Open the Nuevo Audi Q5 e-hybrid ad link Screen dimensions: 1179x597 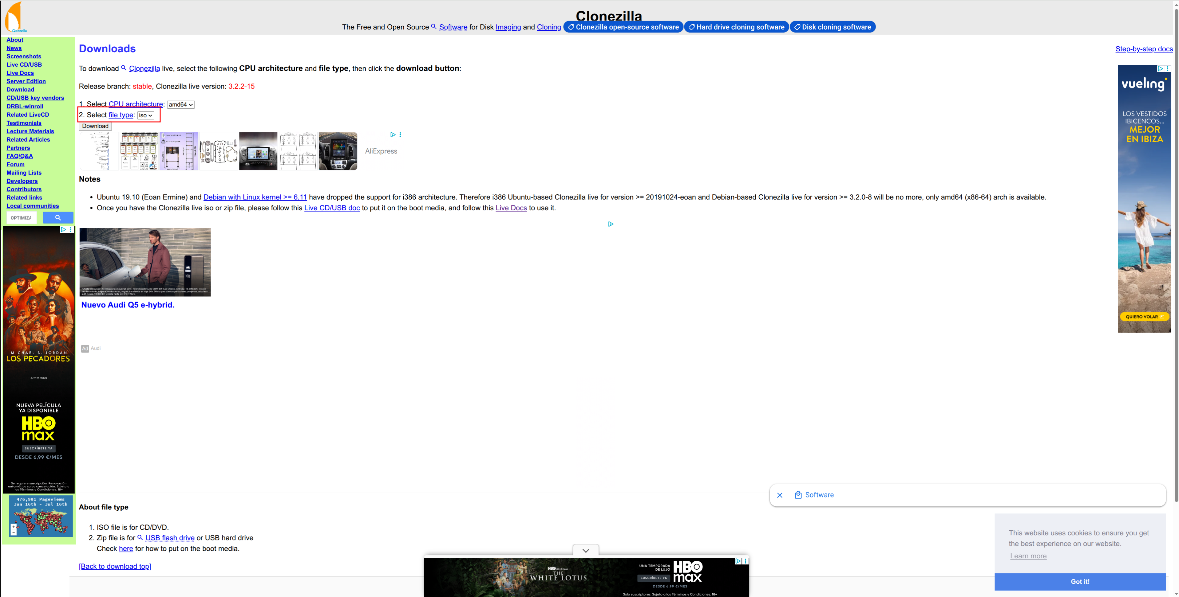128,305
